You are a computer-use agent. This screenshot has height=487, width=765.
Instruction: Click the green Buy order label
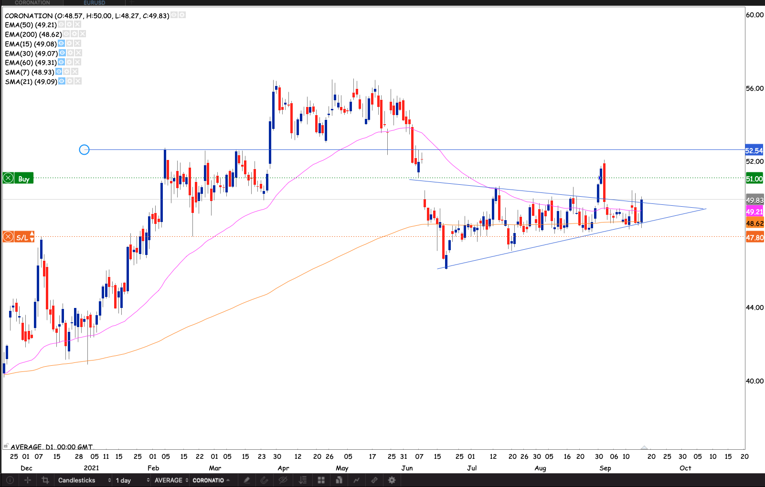pyautogui.click(x=24, y=179)
